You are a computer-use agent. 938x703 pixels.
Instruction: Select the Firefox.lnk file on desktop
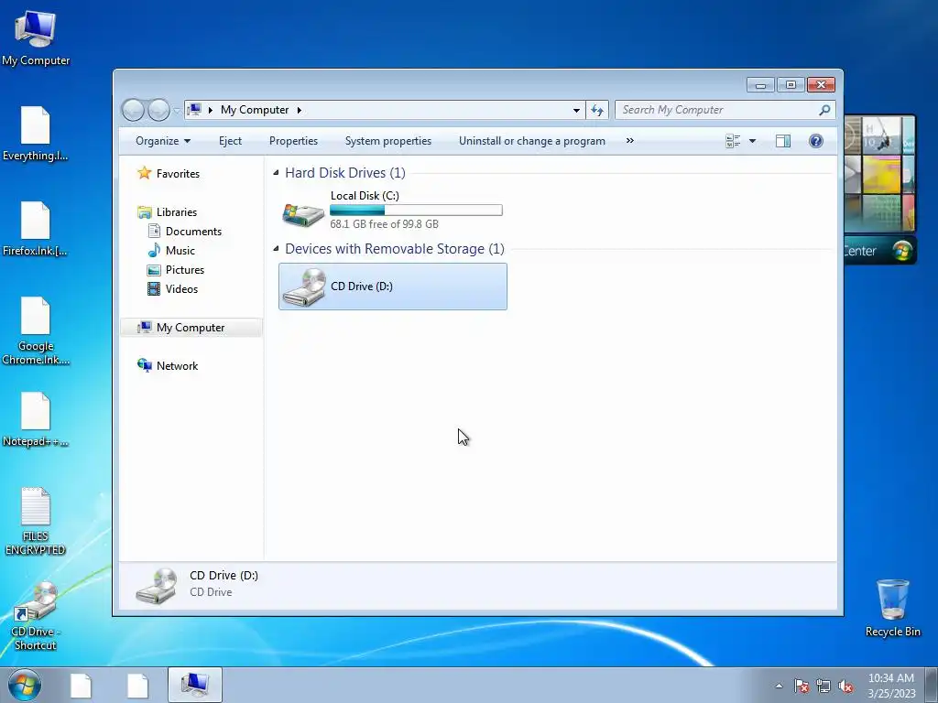click(36, 229)
